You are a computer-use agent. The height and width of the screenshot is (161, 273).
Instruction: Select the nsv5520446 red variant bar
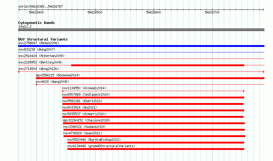click(x=156, y=143)
